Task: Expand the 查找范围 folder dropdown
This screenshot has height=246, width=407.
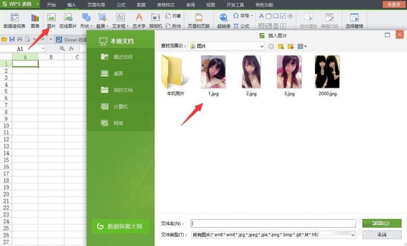Action: click(261, 46)
